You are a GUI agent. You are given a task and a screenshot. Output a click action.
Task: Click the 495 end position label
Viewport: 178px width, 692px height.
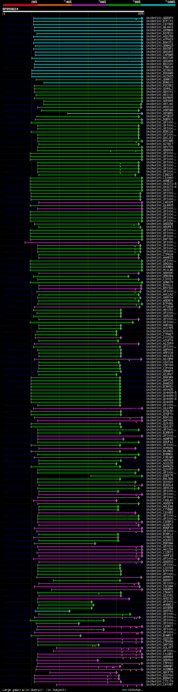tap(140, 14)
